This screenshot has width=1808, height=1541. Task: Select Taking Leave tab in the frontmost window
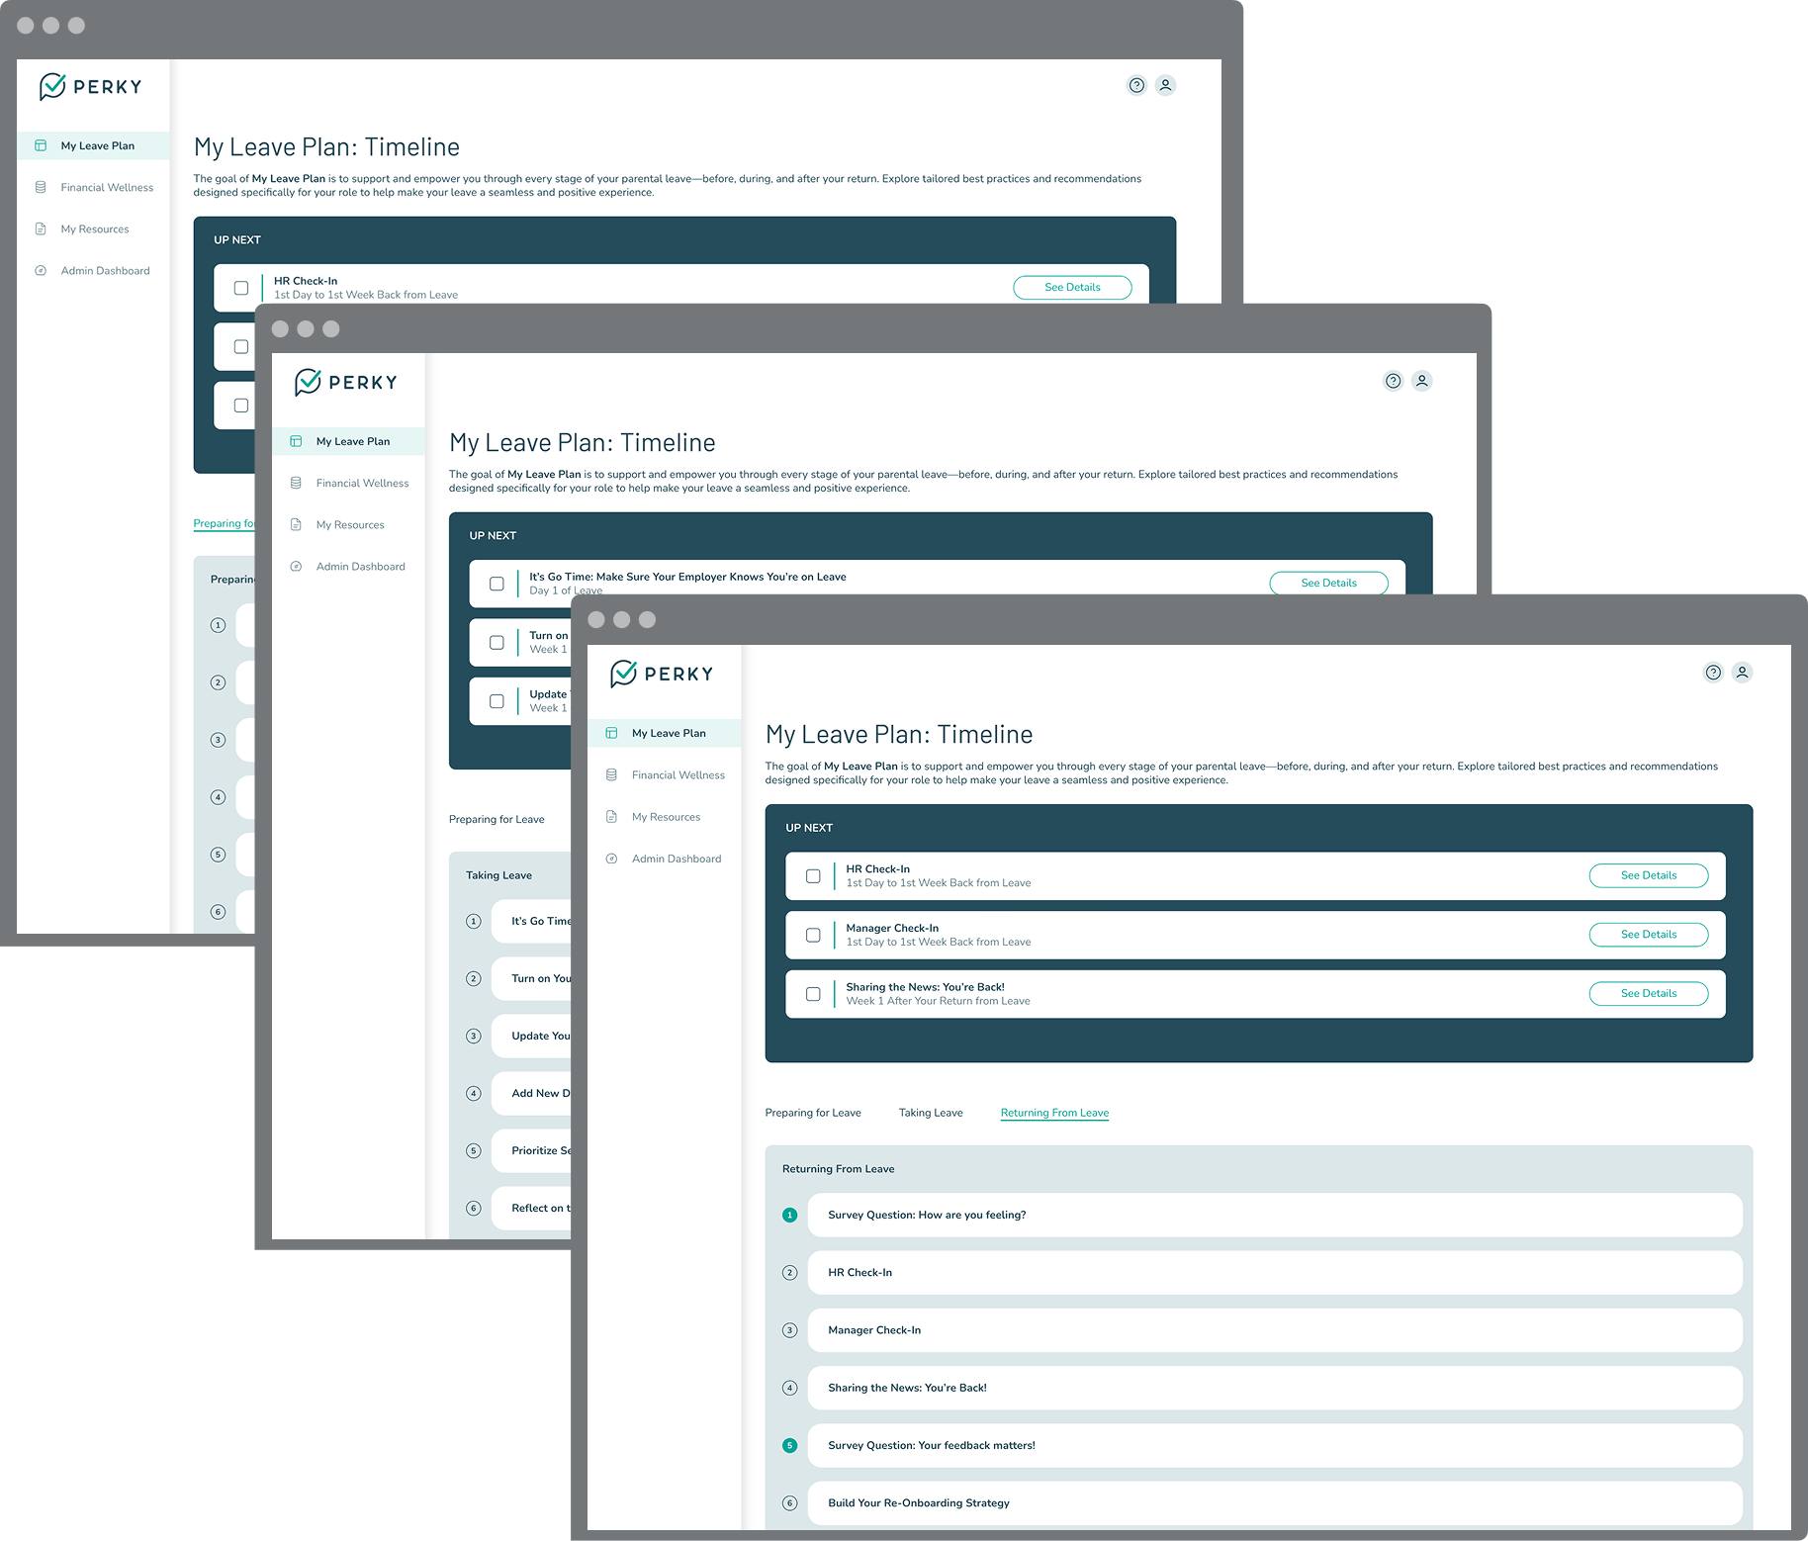coord(930,1113)
